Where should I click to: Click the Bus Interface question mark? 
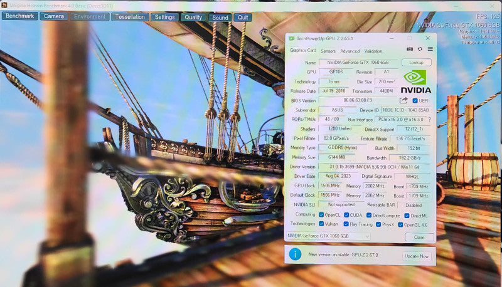pyautogui.click(x=429, y=120)
